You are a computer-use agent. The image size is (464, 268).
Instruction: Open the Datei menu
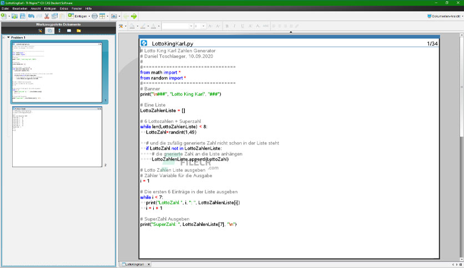(x=5, y=8)
